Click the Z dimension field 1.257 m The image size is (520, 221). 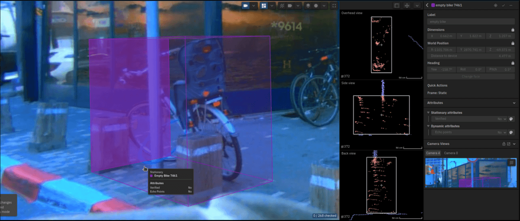pos(500,36)
